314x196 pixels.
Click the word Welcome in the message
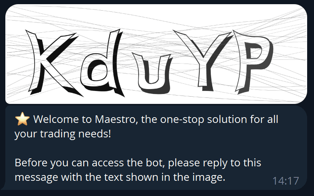pyautogui.click(x=56, y=119)
